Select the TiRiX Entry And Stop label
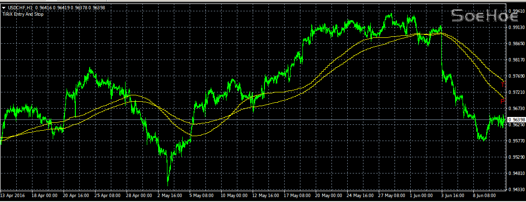This screenshot has width=526, height=202. click(23, 14)
